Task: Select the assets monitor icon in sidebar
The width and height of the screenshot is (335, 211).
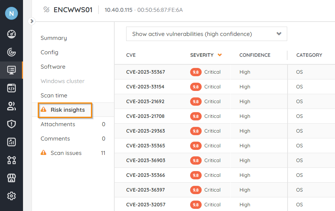Action: coord(12,70)
